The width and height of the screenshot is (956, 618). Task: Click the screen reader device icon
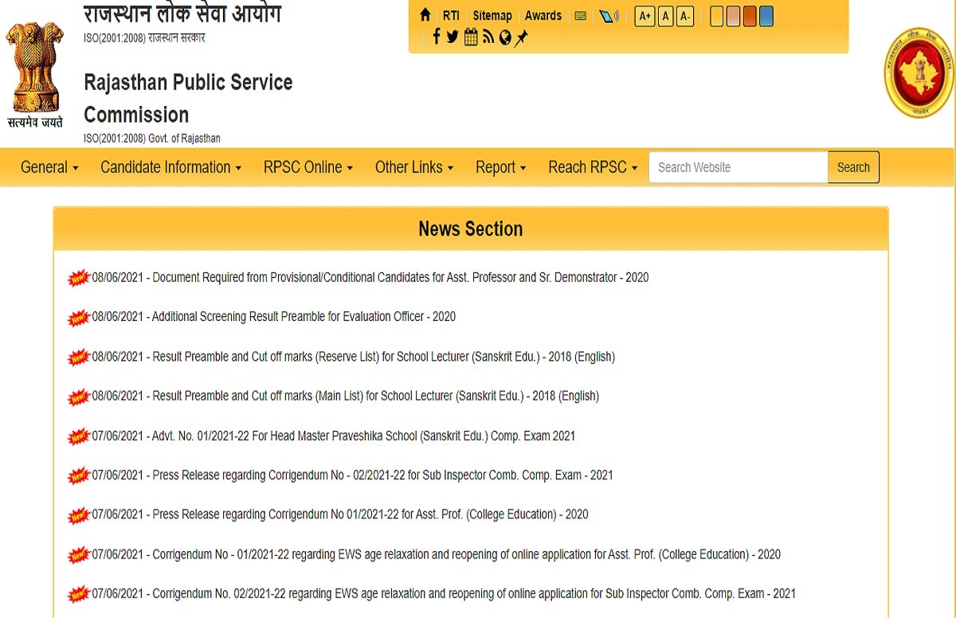point(609,16)
